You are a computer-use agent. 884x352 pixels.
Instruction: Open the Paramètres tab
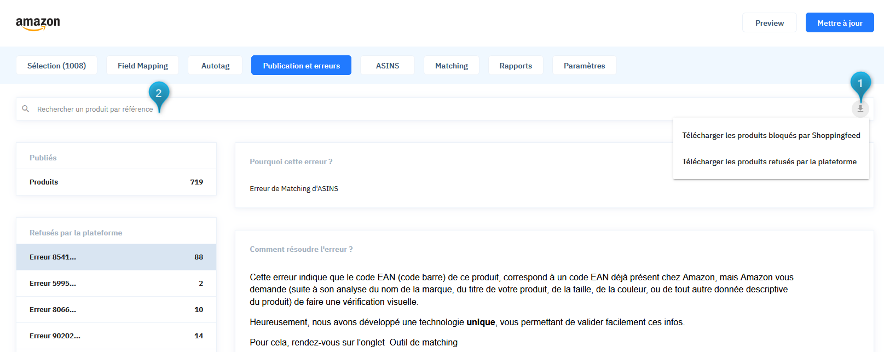point(585,66)
